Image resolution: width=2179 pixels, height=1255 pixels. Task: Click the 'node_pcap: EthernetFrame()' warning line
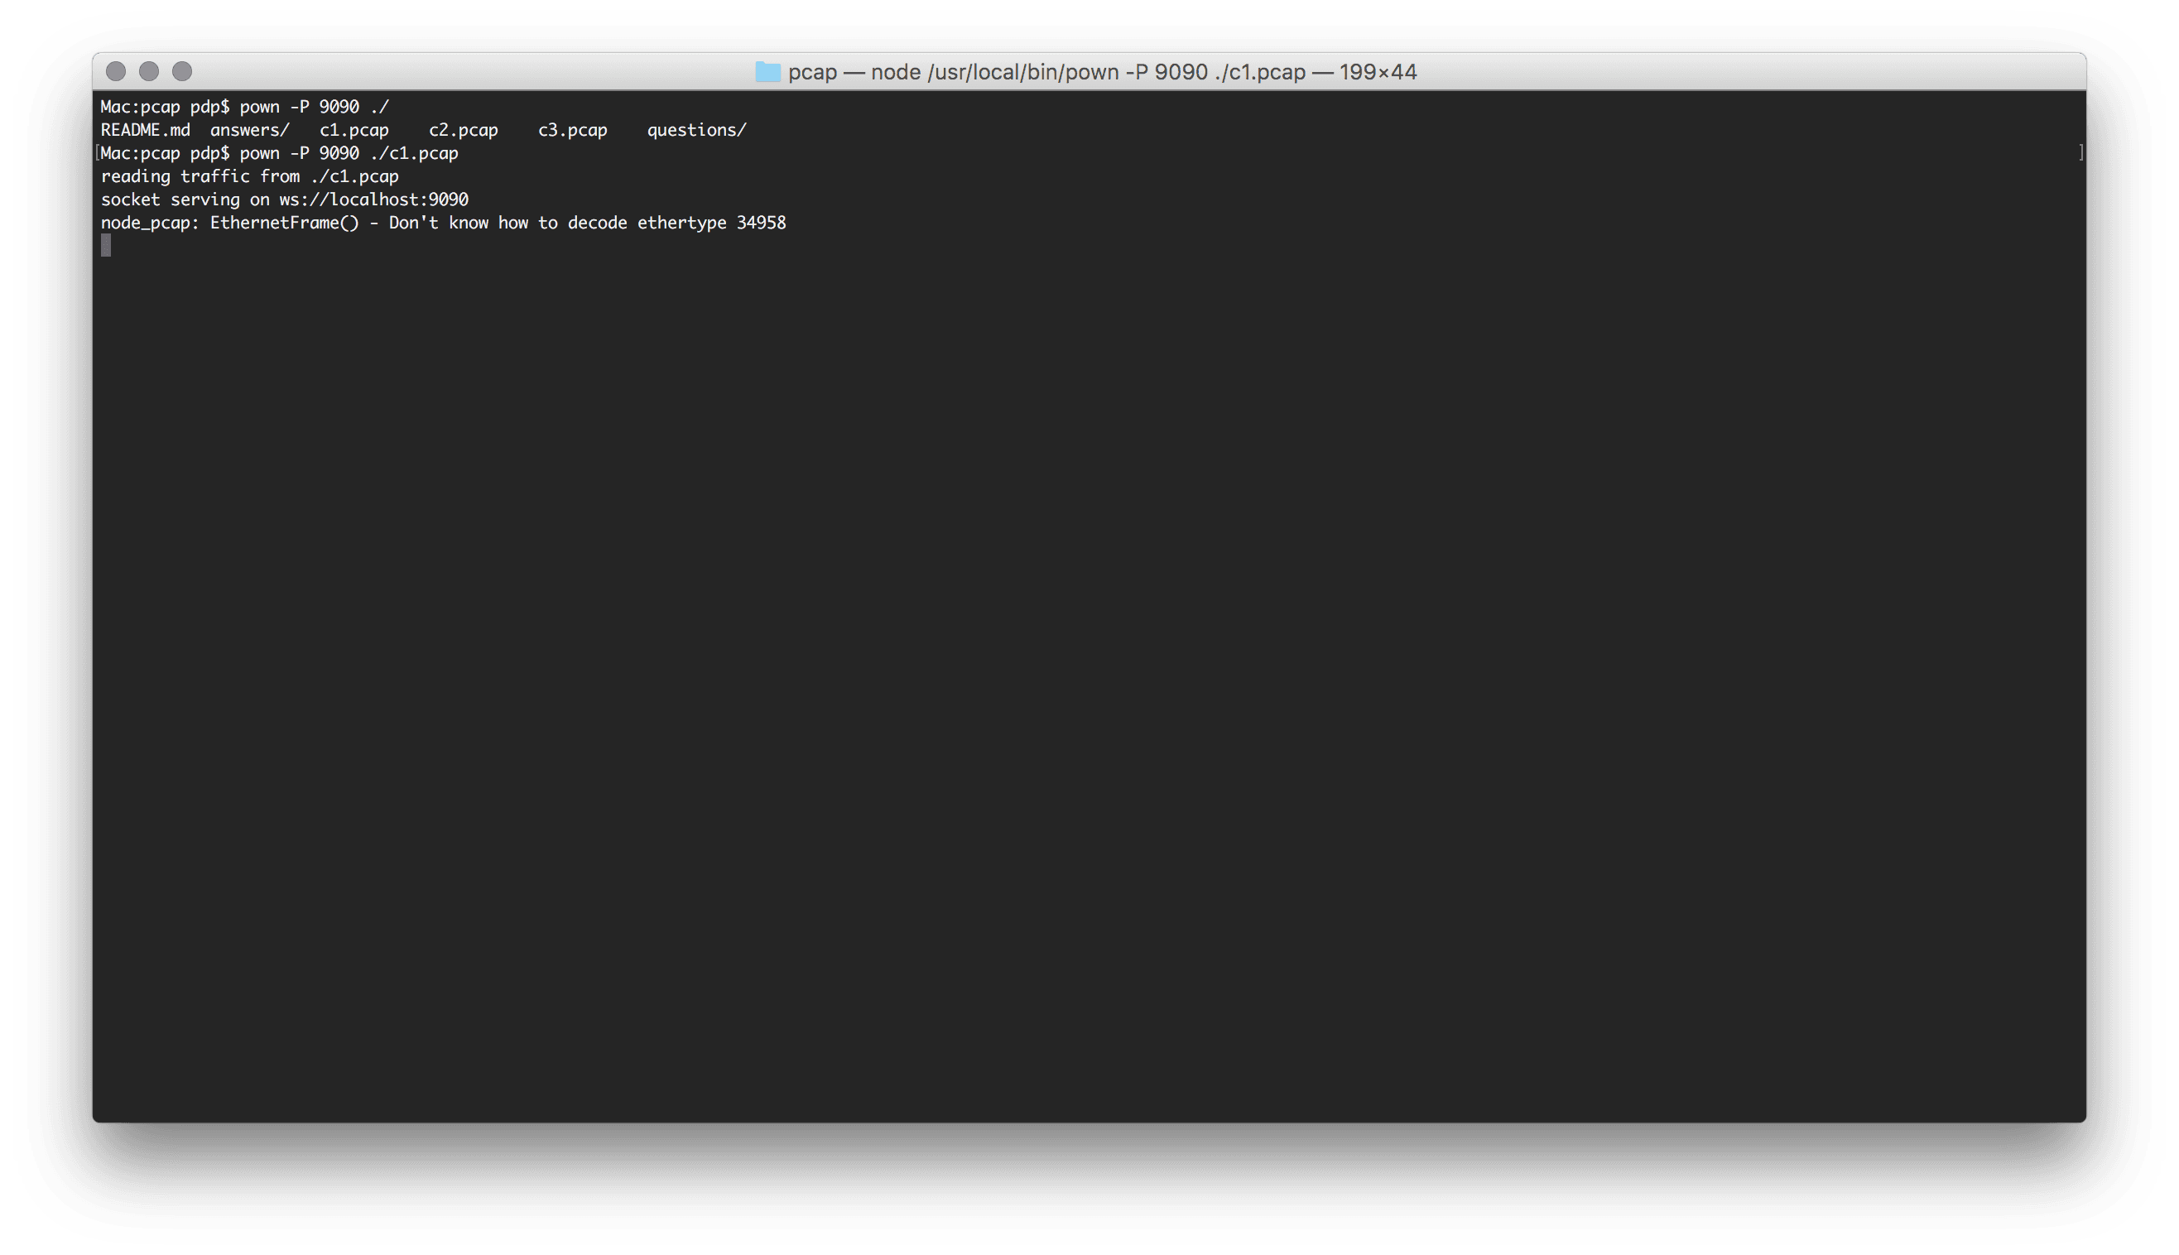click(443, 224)
